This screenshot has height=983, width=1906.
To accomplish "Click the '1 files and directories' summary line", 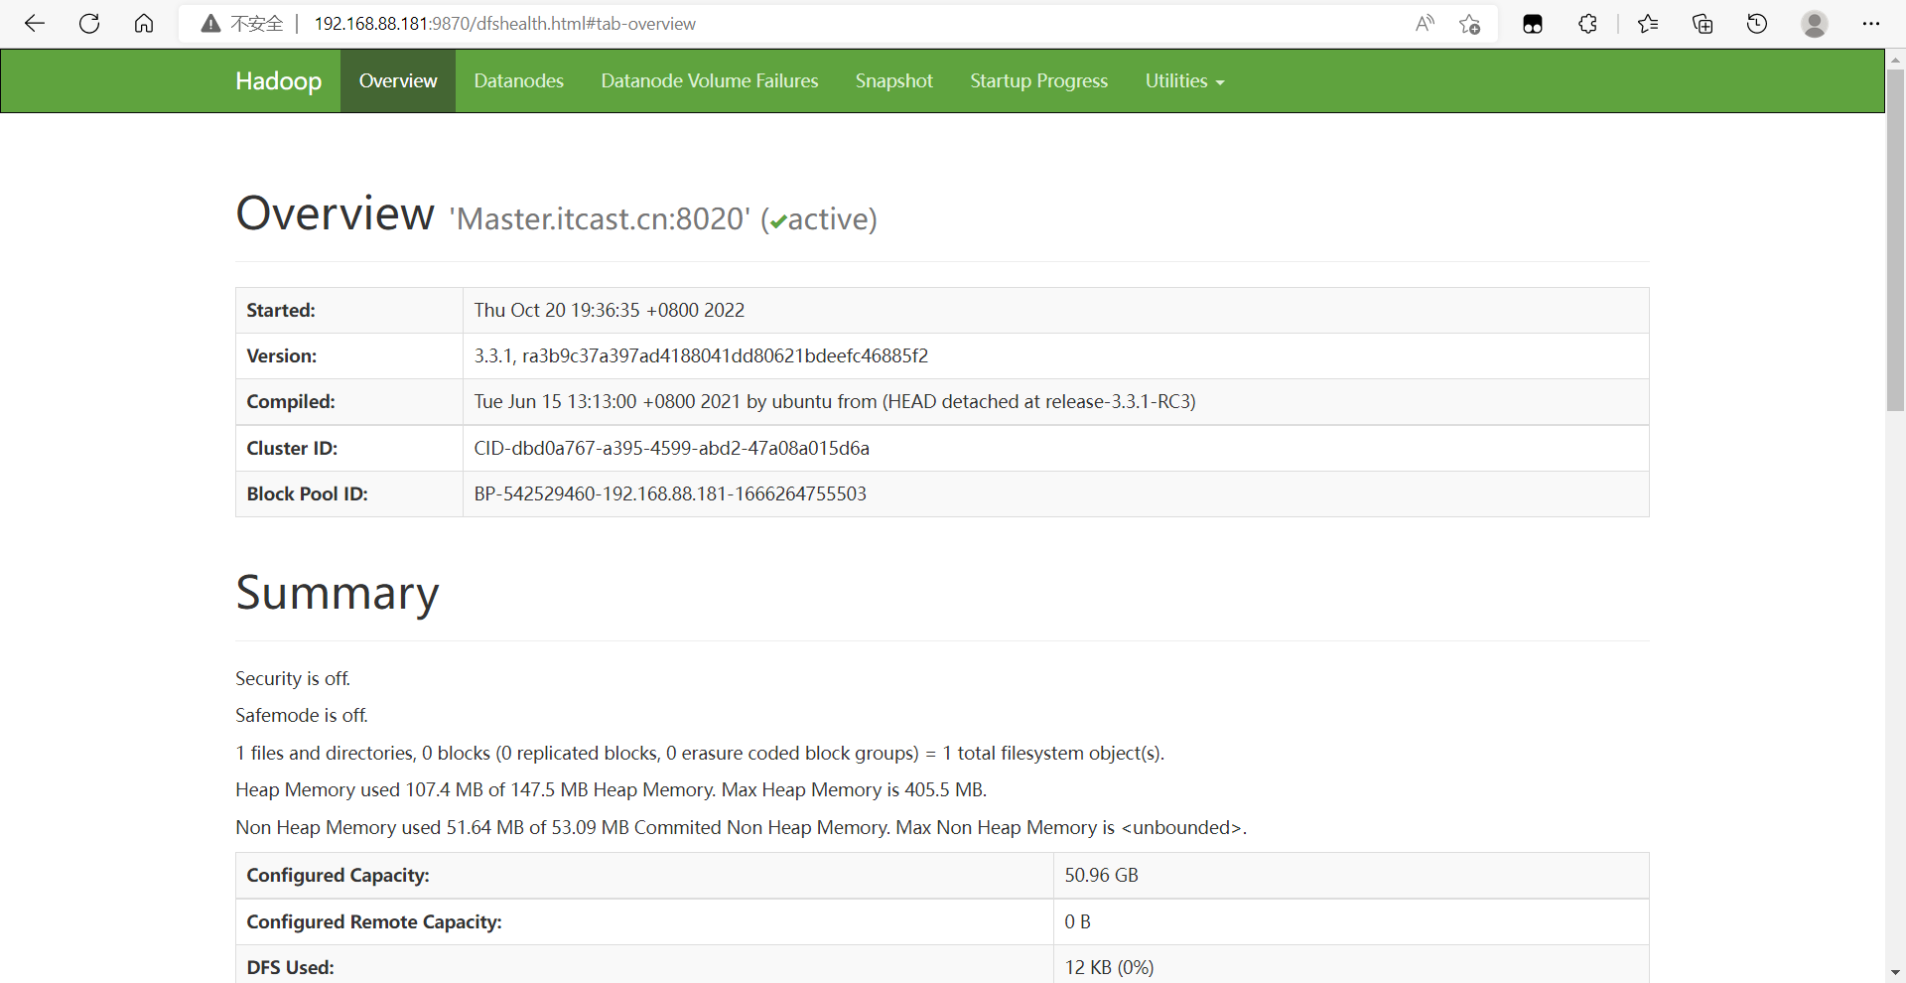I will (x=700, y=754).
